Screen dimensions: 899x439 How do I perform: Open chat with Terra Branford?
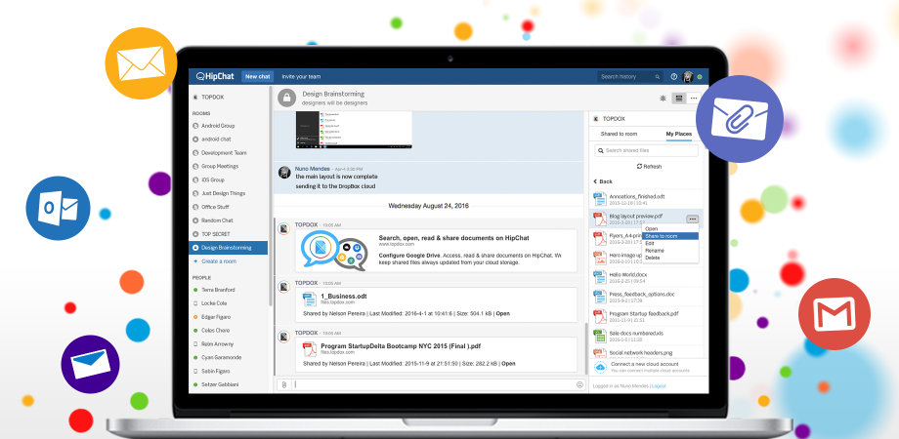[218, 290]
